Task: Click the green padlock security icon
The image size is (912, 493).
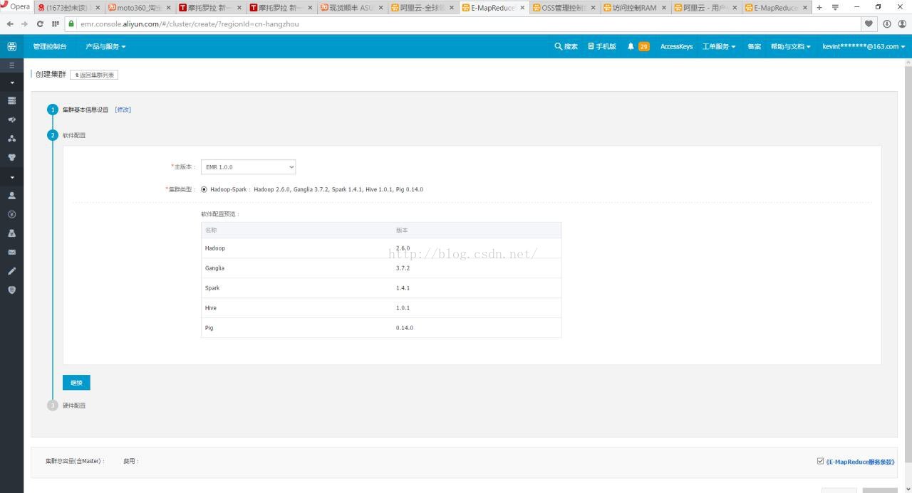Action: coord(71,23)
